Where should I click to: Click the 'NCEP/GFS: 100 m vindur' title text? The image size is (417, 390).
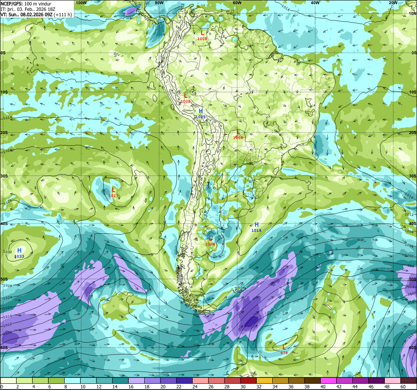click(x=26, y=4)
